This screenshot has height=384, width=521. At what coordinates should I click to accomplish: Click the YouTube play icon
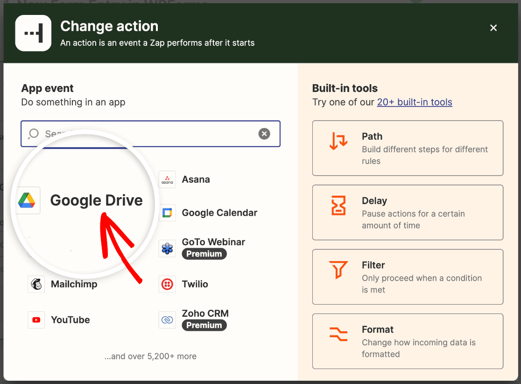coord(36,320)
